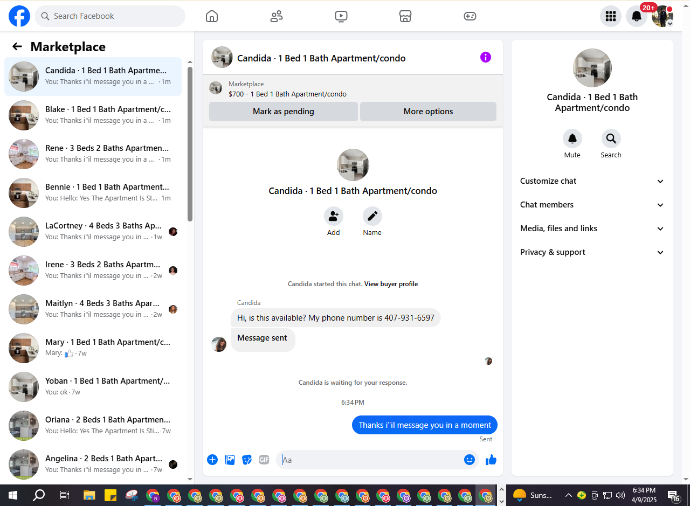The width and height of the screenshot is (690, 506).
Task: Open the Video icon in top navigation
Action: pos(341,16)
